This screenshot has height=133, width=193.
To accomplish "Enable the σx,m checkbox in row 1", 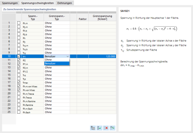I will 19,23.
